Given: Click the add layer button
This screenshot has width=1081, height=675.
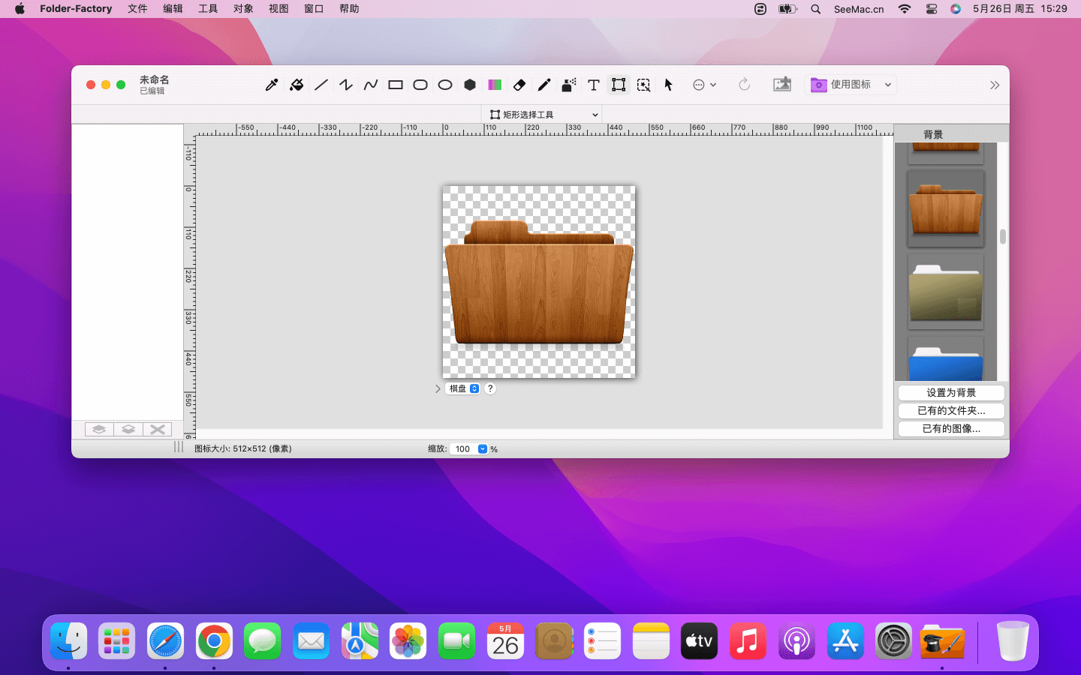Looking at the screenshot, I should pyautogui.click(x=99, y=430).
